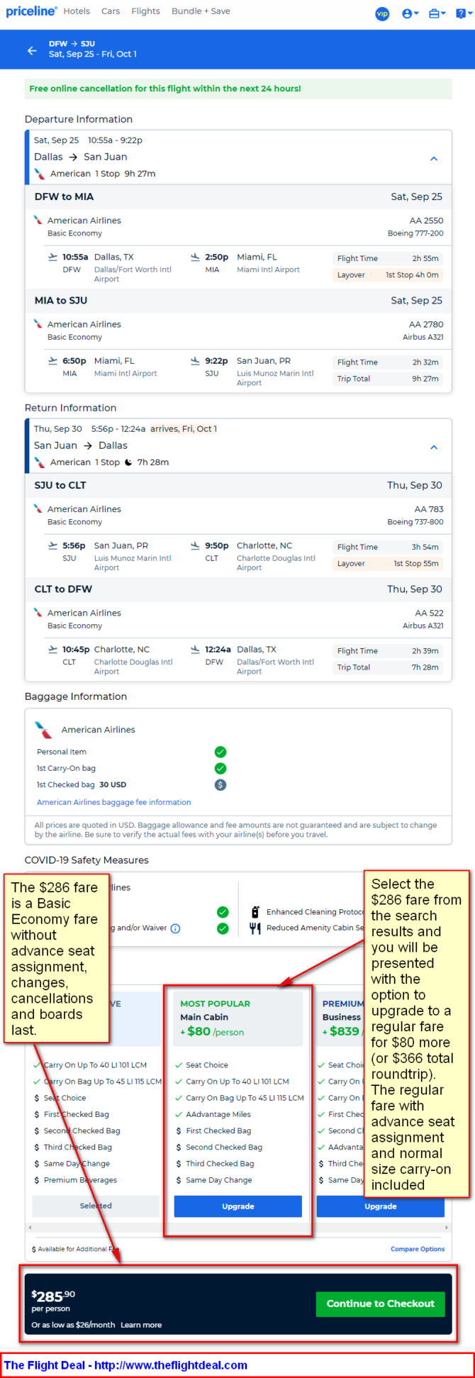Open the Compare Options link
This screenshot has width=475, height=1378.
point(418,1249)
